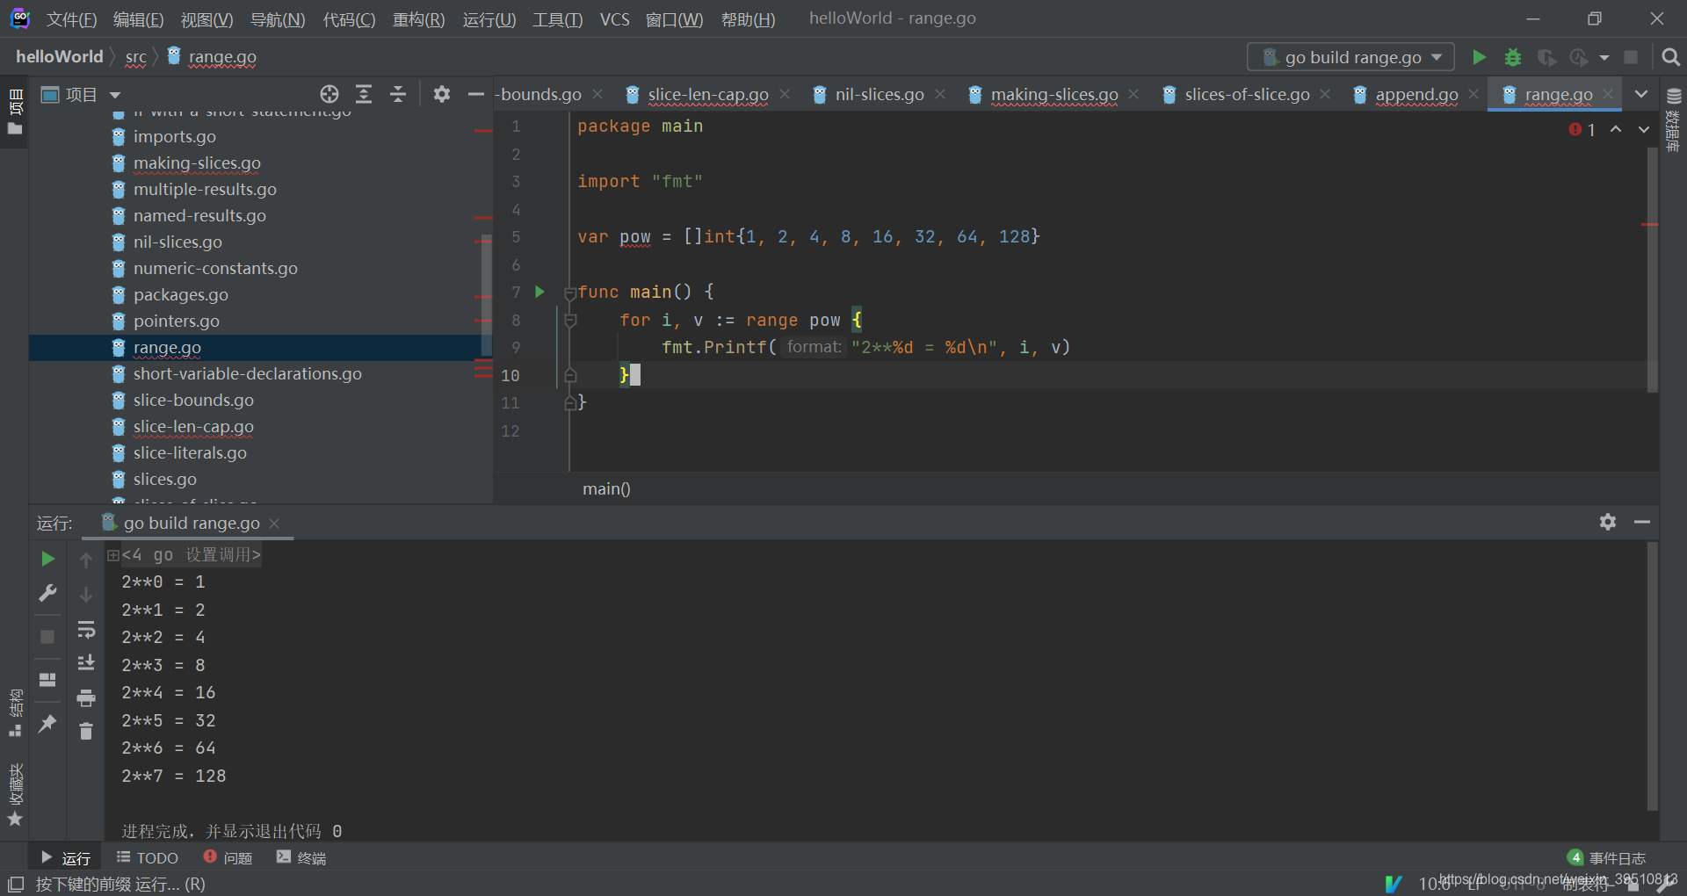The width and height of the screenshot is (1687, 896).
Task: Collapse all in Project panel
Action: point(398,94)
